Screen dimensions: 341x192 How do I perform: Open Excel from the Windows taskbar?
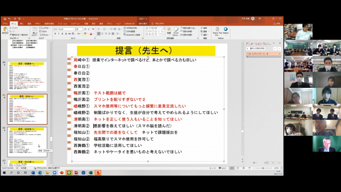(90, 173)
